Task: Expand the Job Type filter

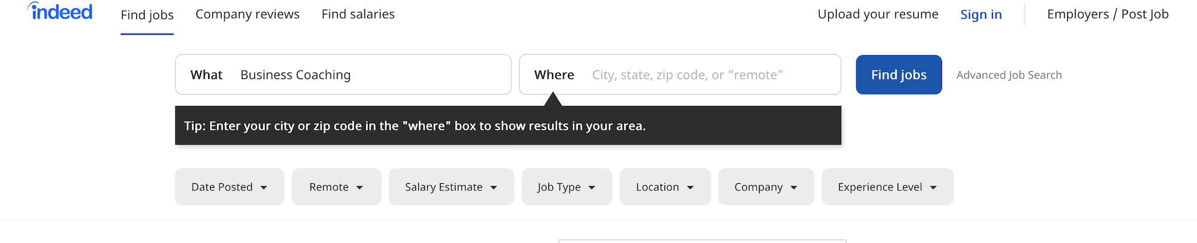Action: [x=566, y=187]
